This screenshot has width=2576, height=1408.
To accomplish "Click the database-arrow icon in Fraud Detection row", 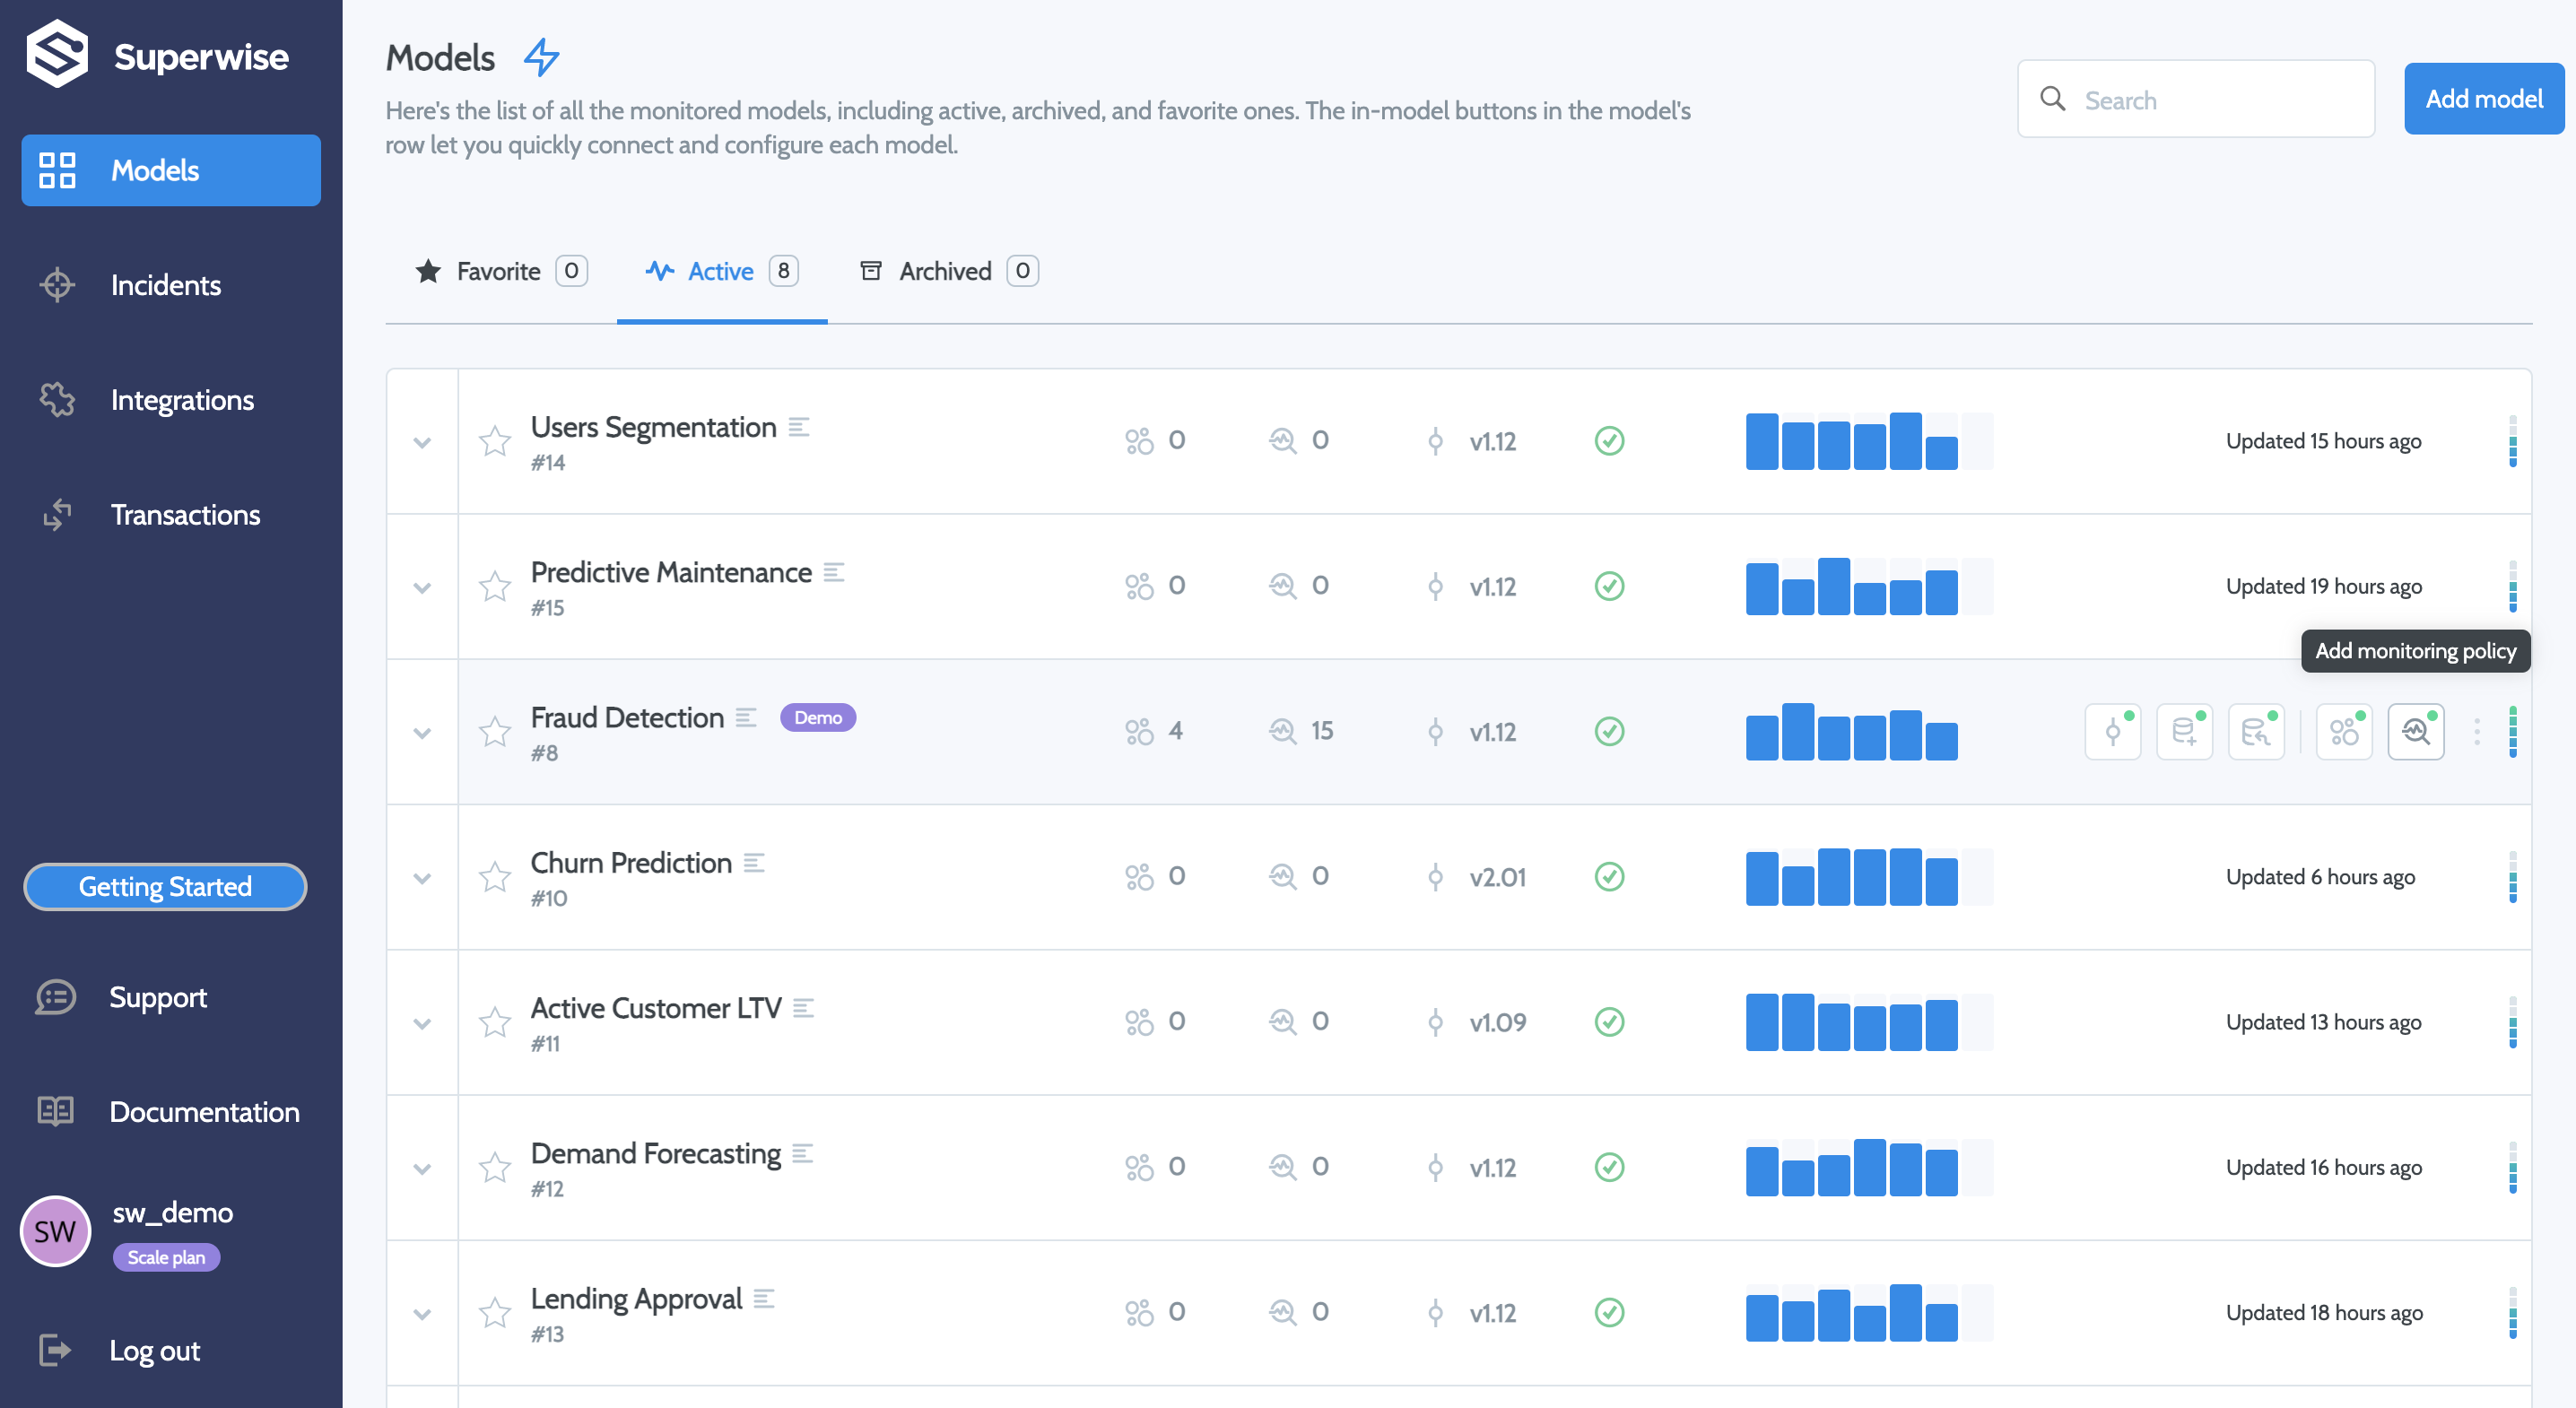I will point(2256,732).
